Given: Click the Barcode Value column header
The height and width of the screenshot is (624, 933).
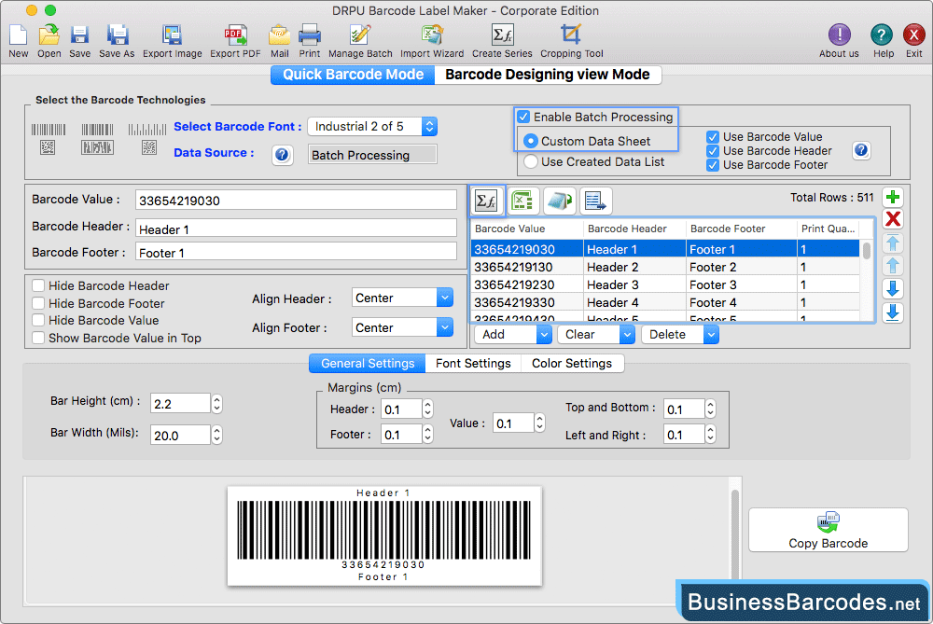Looking at the screenshot, I should [x=527, y=229].
